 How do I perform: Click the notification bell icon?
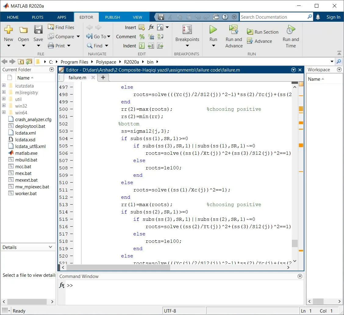point(318,17)
